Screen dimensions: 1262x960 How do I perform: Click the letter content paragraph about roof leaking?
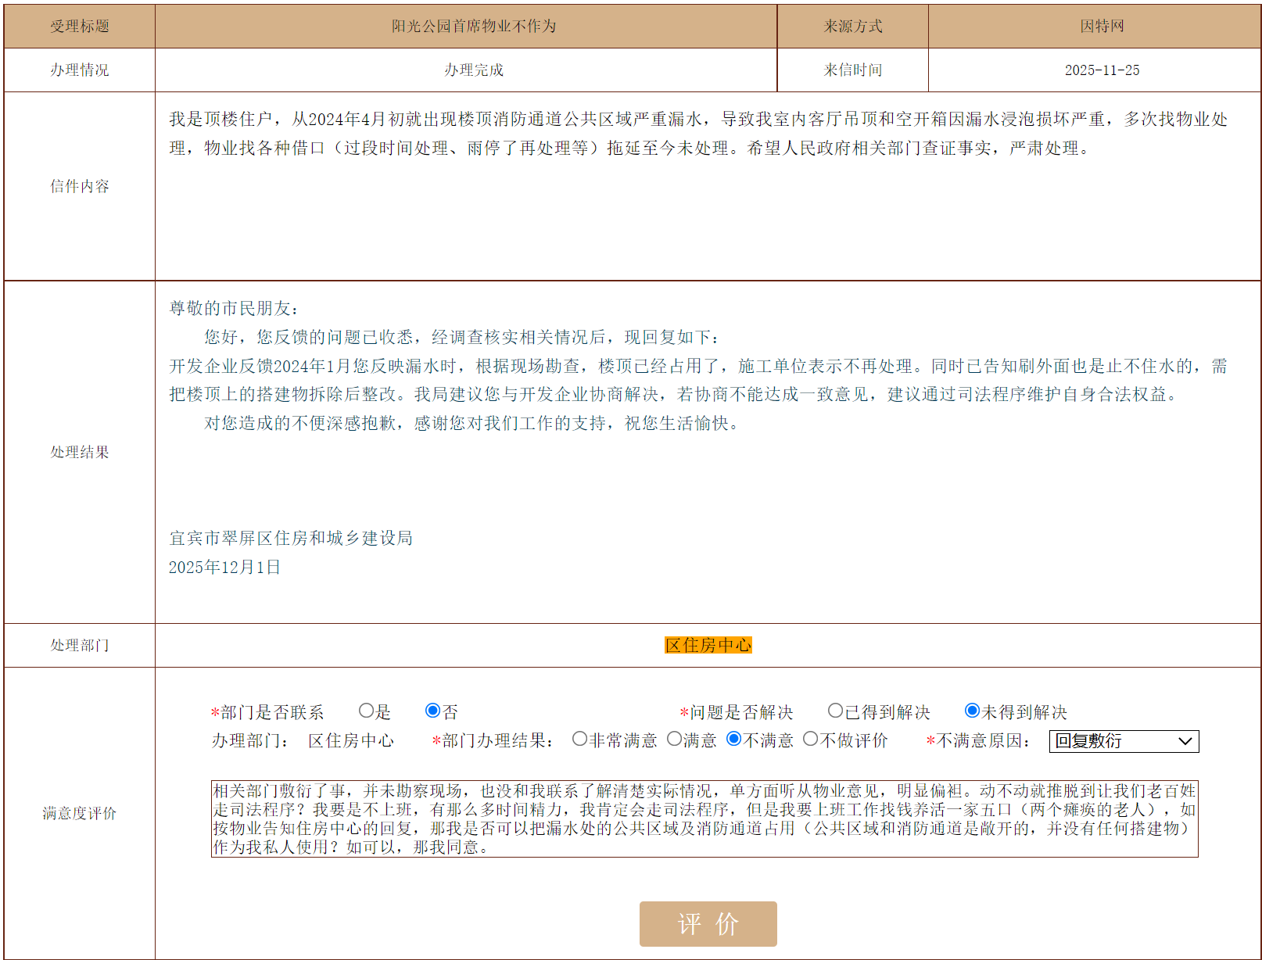pos(697,134)
